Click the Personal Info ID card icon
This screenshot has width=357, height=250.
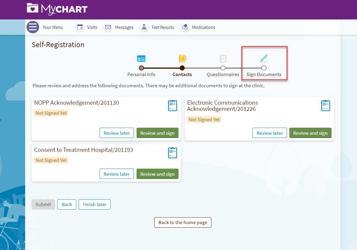pyautogui.click(x=141, y=58)
